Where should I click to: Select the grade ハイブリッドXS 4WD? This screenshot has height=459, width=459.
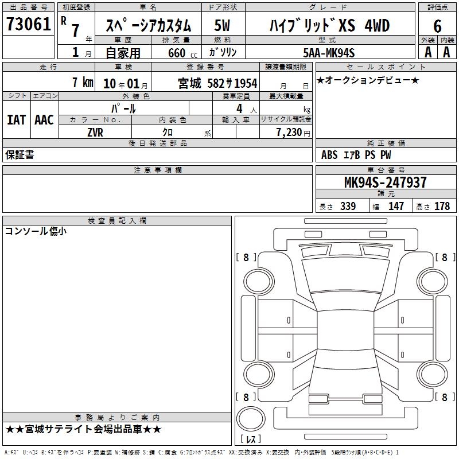pos(329,25)
